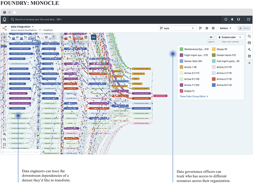Star the data integration file as favorite
Viewport: 253px width, 183px height.
40,30
